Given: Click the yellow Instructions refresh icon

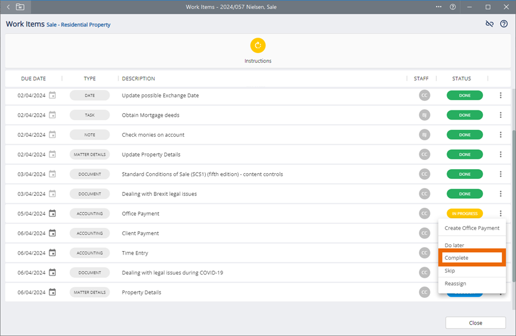Looking at the screenshot, I should click(258, 46).
